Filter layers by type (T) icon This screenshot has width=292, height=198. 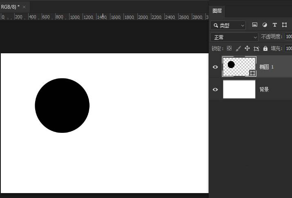click(274, 25)
